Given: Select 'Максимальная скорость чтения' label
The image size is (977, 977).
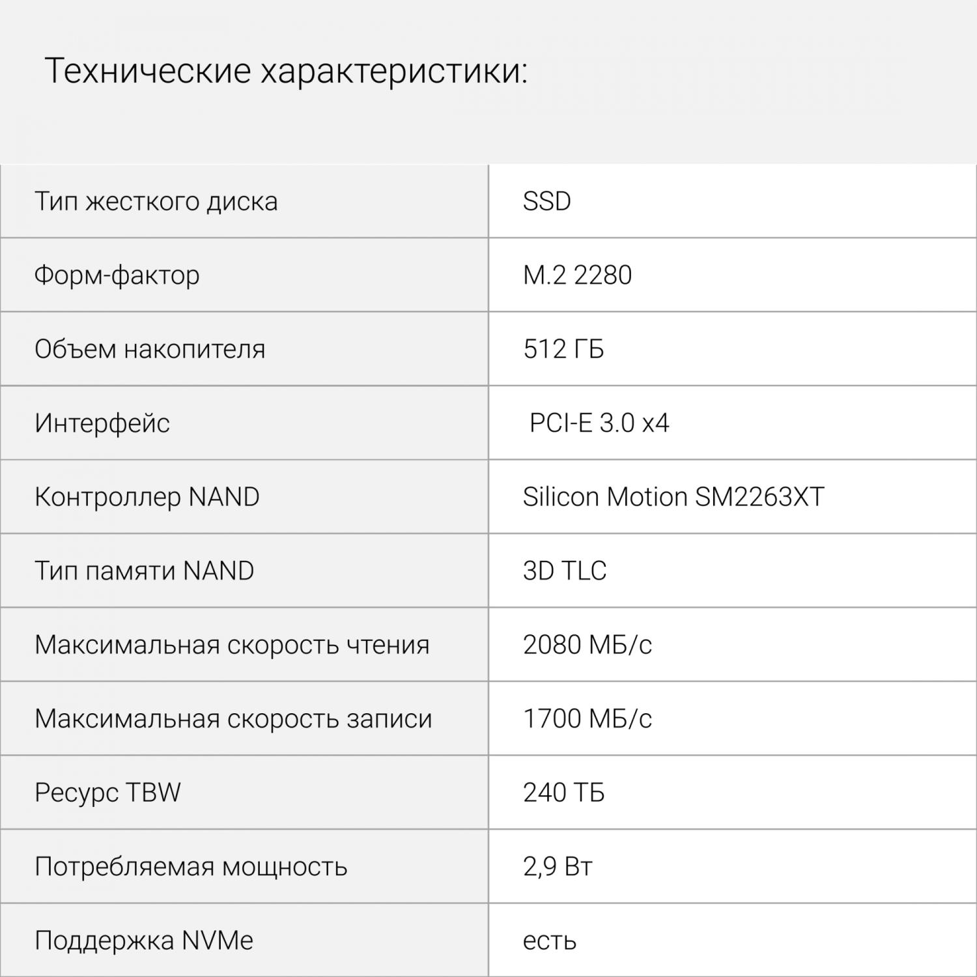Looking at the screenshot, I should pyautogui.click(x=232, y=645).
